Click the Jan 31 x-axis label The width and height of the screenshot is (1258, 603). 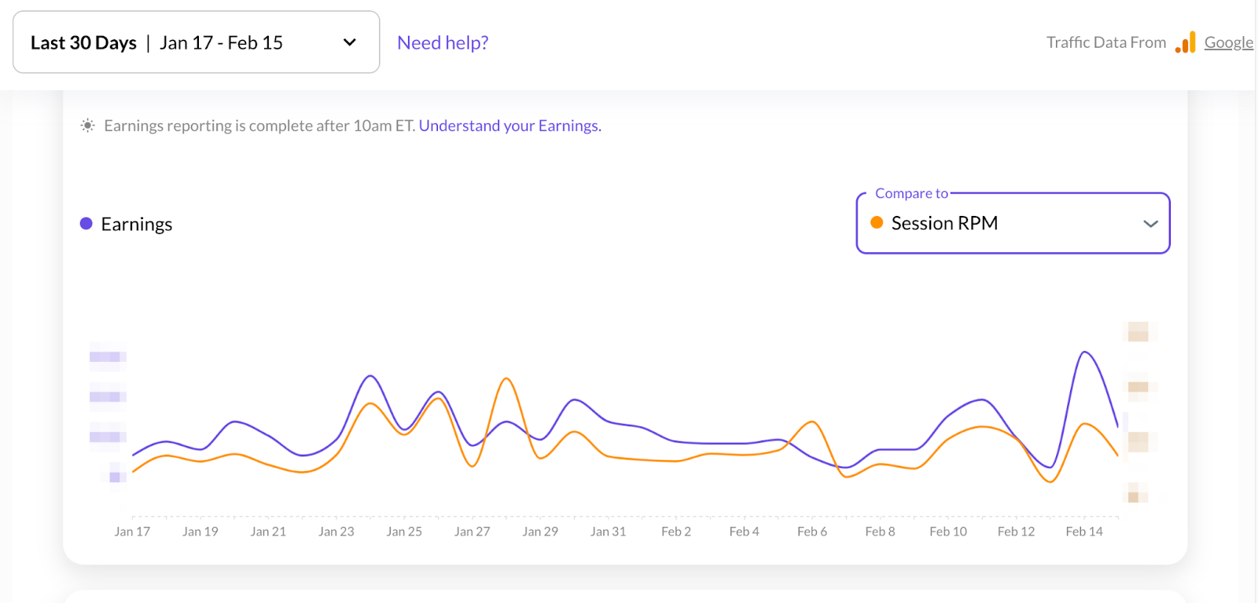coord(608,532)
